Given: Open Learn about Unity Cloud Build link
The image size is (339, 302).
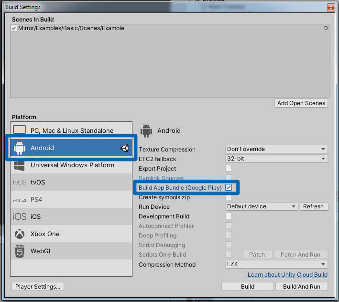Looking at the screenshot, I should point(287,275).
